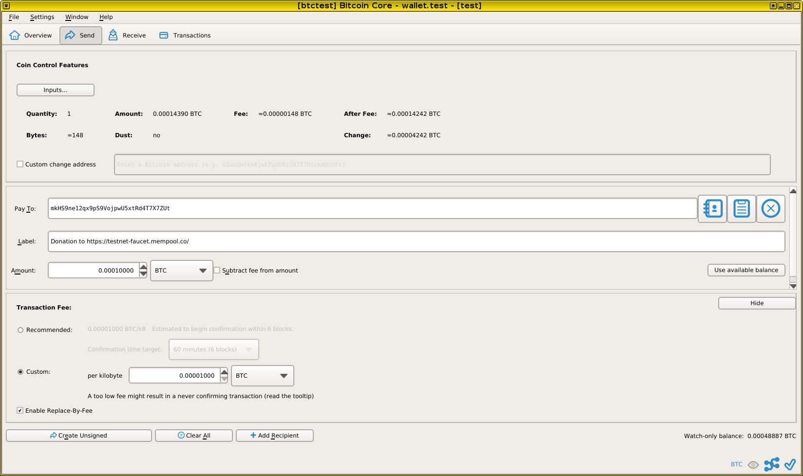803x476 pixels.
Task: Click the Dust value no
Action: click(156, 135)
